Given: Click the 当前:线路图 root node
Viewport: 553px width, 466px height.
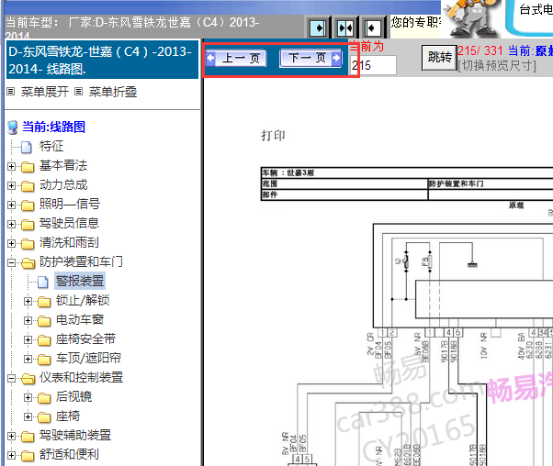Looking at the screenshot, I should [x=53, y=127].
